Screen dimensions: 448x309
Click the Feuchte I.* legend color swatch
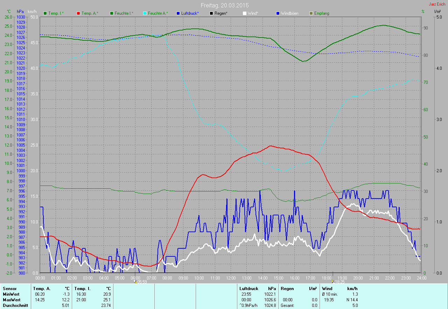pos(112,13)
